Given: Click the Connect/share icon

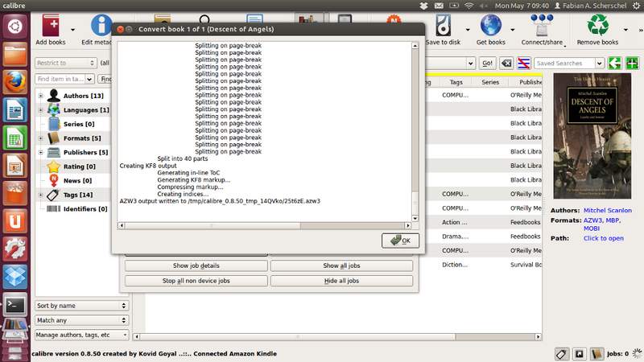Looking at the screenshot, I should 542,26.
